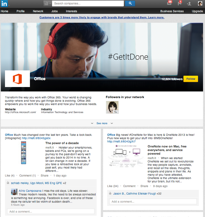This screenshot has height=217, width=205.
Task: Open 'OneNote now on Mac' article title
Action: click(x=167, y=150)
